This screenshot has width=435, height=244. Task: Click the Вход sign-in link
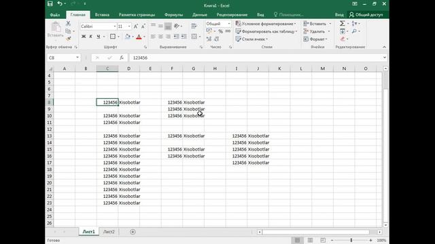point(339,15)
